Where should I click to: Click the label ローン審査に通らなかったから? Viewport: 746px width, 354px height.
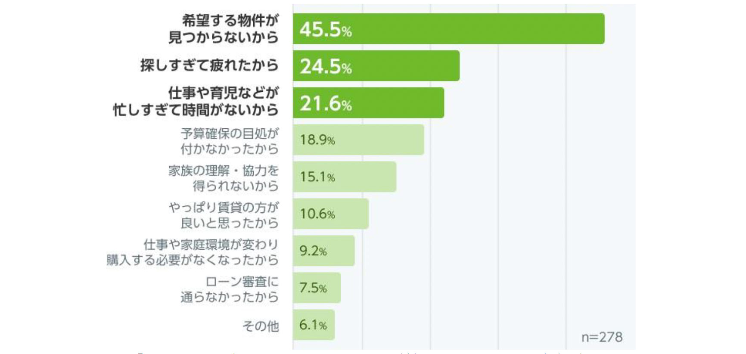(x=230, y=289)
